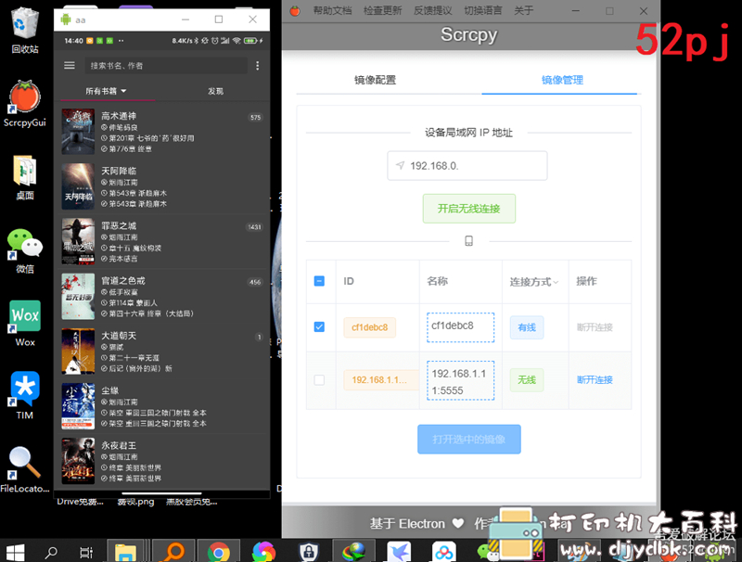The width and height of the screenshot is (742, 562).
Task: Click the 打开选中的镜像 button
Action: pos(469,440)
